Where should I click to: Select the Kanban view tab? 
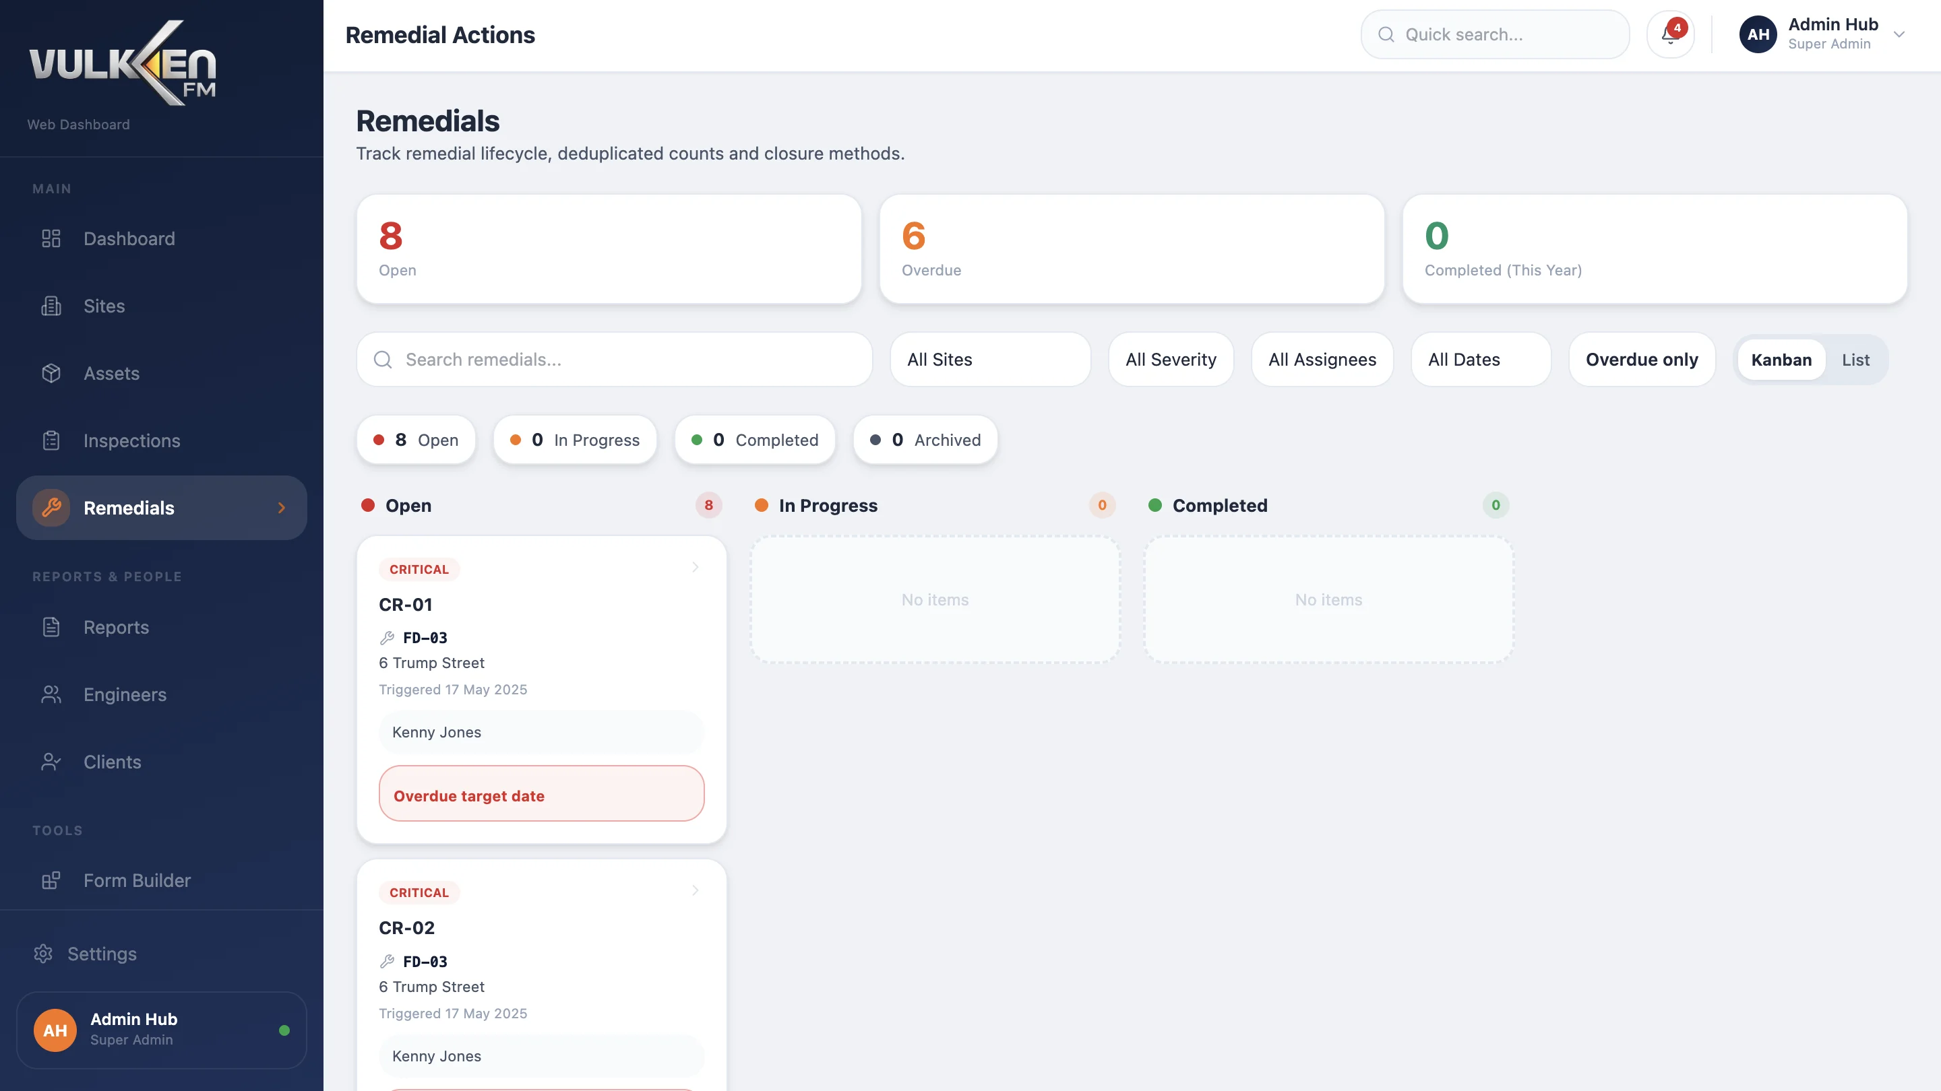tap(1782, 359)
